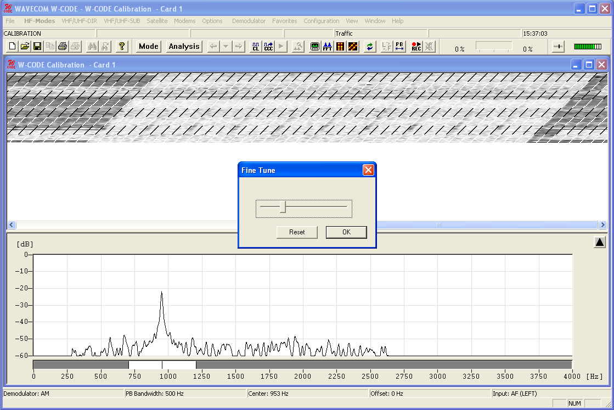
Task: Confirm Fine Tune dialog with OK
Action: coord(346,232)
